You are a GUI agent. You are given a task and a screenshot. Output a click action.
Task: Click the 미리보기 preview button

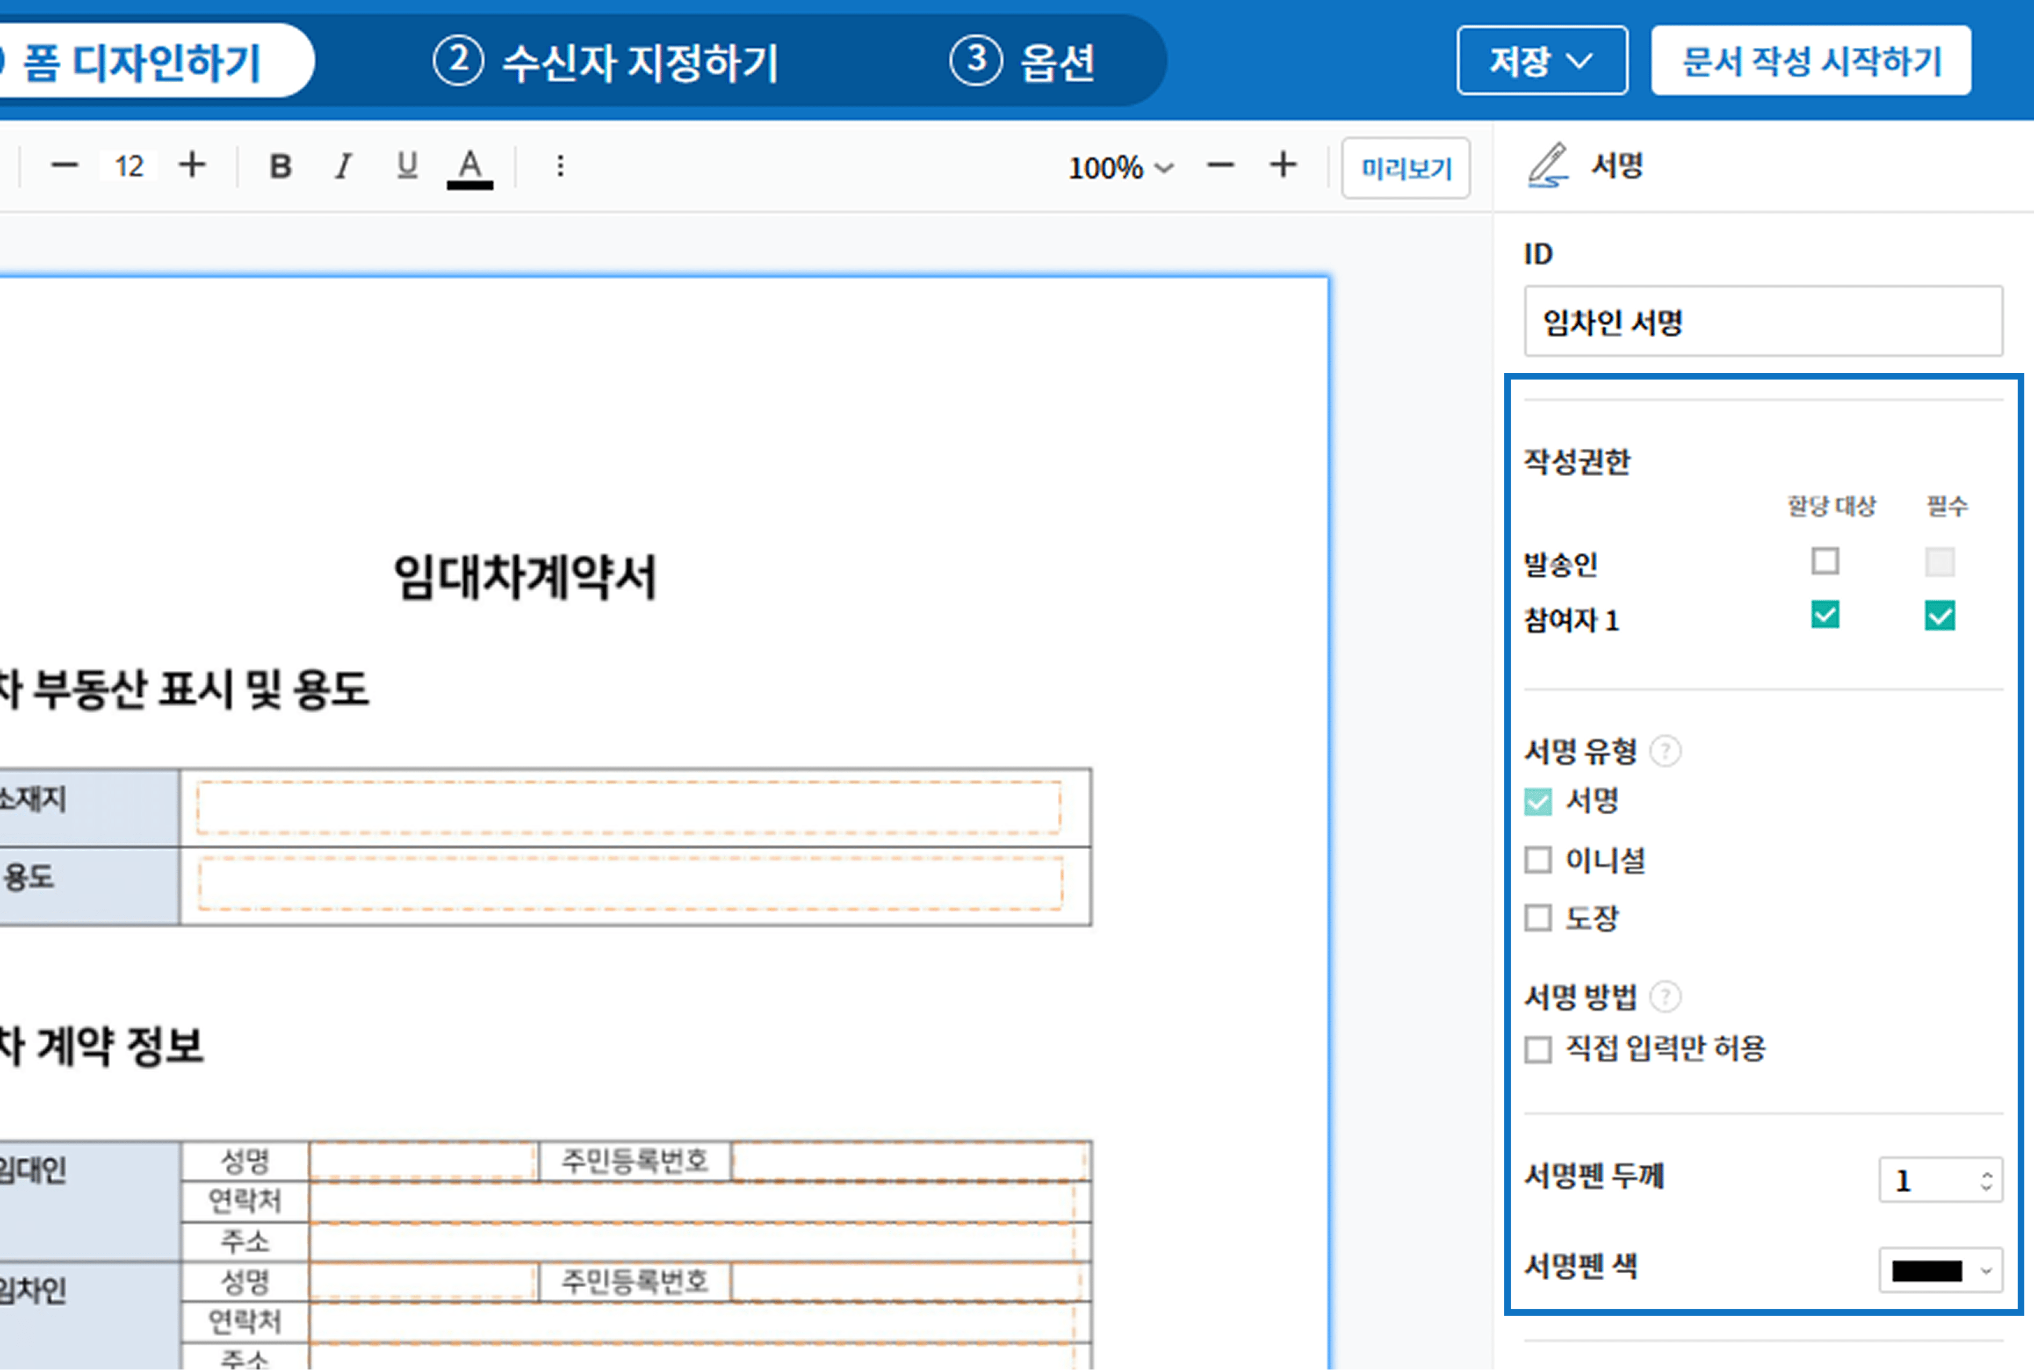pyautogui.click(x=1406, y=168)
